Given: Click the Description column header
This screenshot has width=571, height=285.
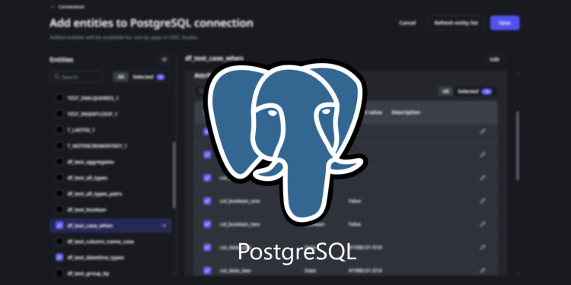Looking at the screenshot, I should click(406, 112).
